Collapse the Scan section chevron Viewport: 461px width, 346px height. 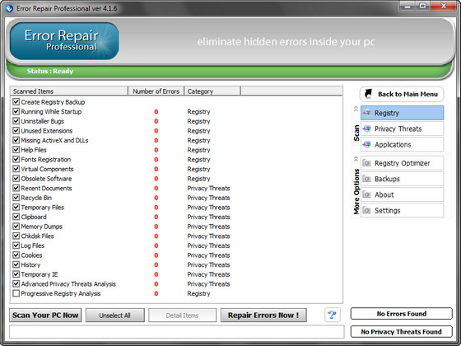(x=356, y=109)
